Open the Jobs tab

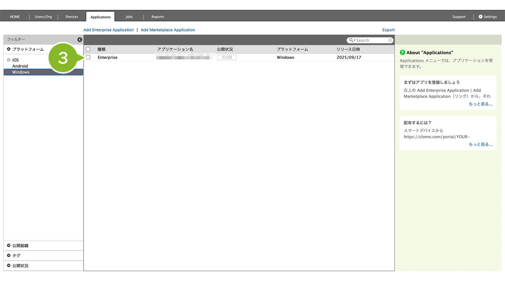(129, 17)
